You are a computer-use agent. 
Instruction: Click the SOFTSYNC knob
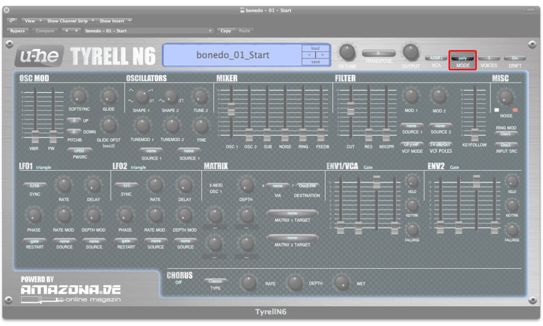tap(78, 96)
